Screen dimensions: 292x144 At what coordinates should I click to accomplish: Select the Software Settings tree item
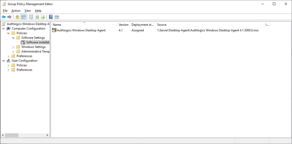tap(33, 38)
